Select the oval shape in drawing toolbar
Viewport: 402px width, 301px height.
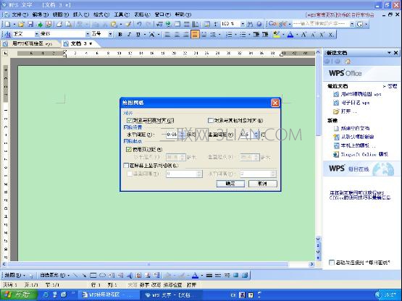coord(102,276)
